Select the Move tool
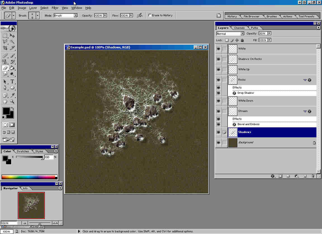322x234 pixels. point(12,36)
